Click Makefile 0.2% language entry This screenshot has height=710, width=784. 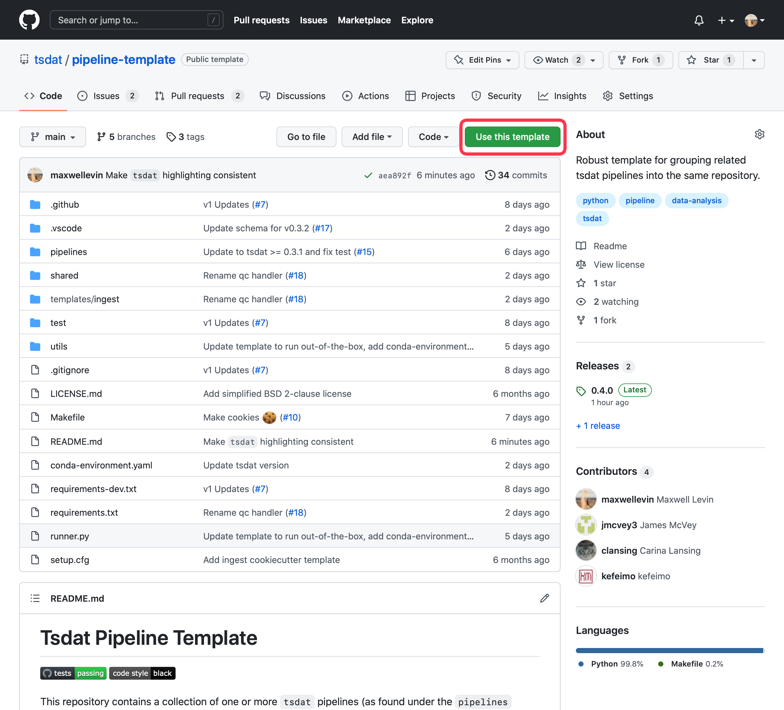click(x=691, y=664)
